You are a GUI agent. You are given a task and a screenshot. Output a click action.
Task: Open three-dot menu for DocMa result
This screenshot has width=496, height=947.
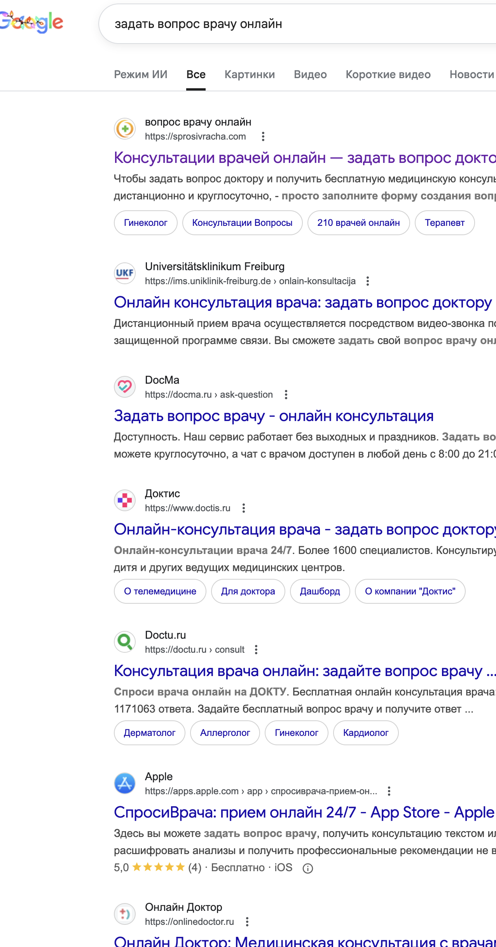pos(286,395)
